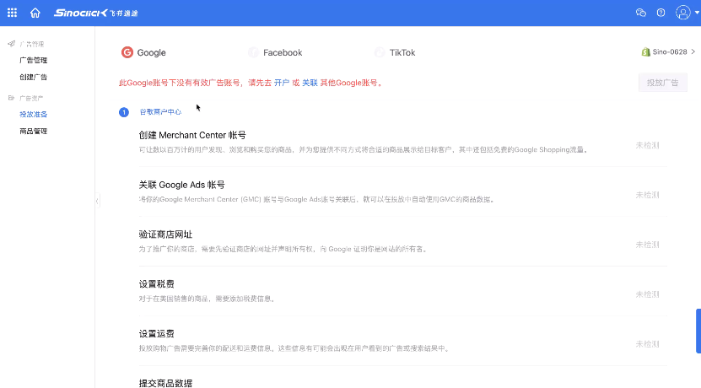This screenshot has width=701, height=388.
Task: Open the apps grid menu icon
Action: tap(12, 13)
